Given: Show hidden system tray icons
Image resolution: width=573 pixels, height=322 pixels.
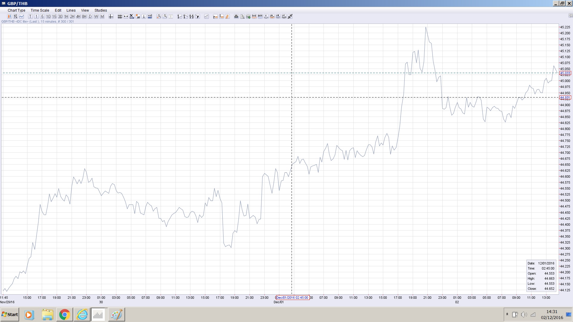Looking at the screenshot, I should click(507, 314).
